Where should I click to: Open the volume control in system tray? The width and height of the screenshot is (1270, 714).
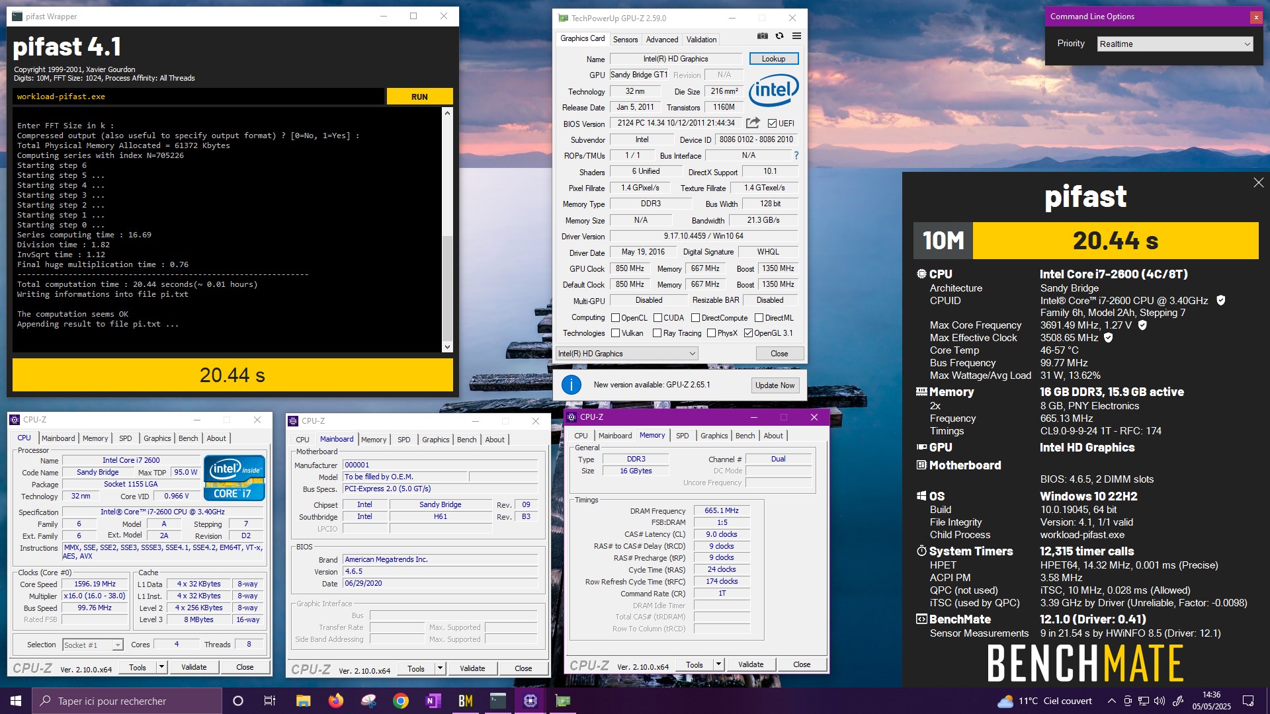1159,701
